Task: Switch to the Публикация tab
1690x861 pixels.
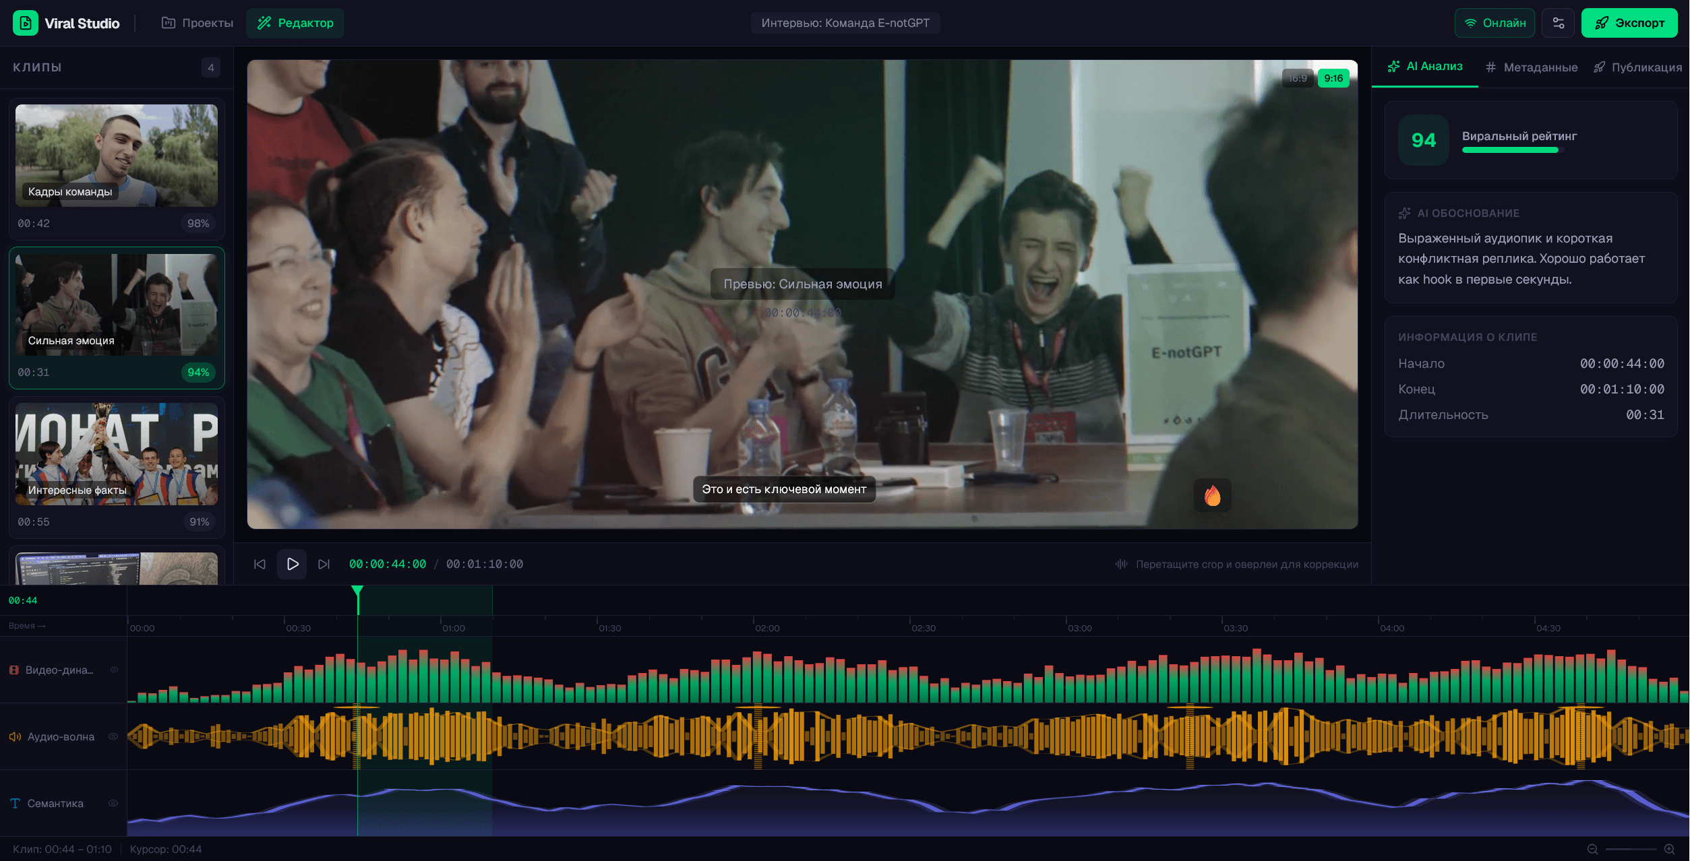Action: pyautogui.click(x=1637, y=67)
